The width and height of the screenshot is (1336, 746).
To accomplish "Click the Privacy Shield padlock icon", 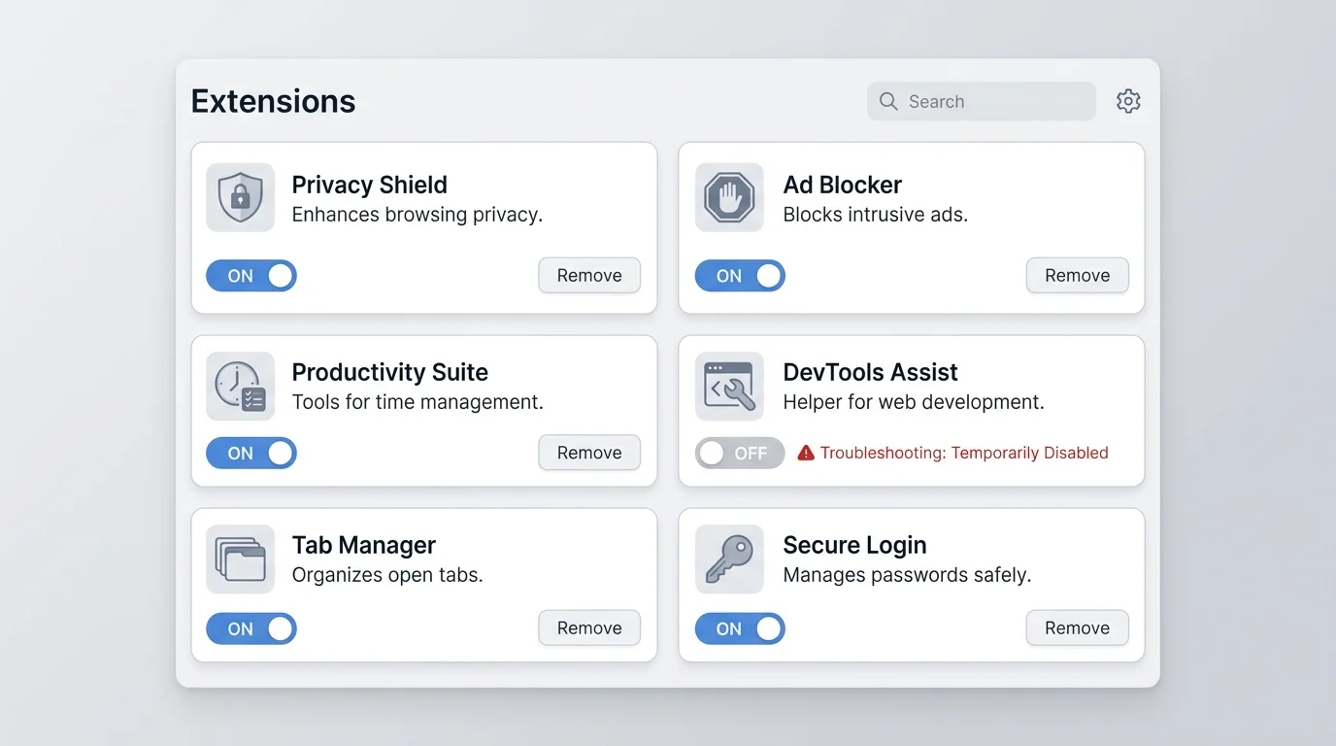I will [241, 197].
